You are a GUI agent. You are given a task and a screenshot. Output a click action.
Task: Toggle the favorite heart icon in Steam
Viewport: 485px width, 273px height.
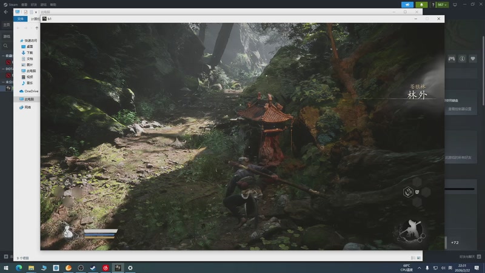coord(473,58)
